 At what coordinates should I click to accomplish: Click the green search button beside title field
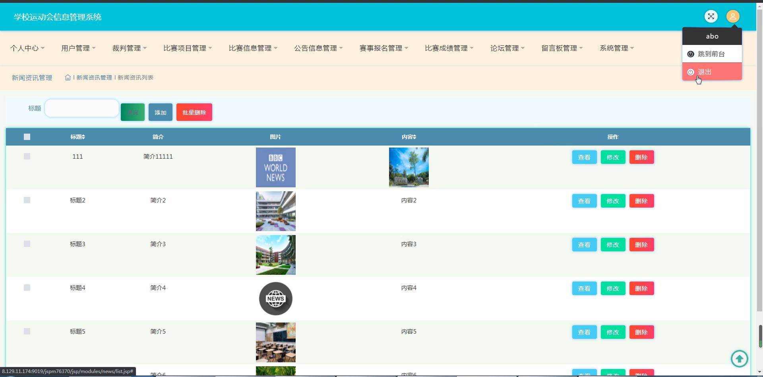point(133,112)
